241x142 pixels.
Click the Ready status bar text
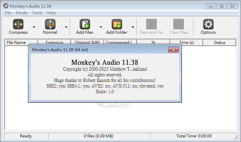tap(26, 136)
